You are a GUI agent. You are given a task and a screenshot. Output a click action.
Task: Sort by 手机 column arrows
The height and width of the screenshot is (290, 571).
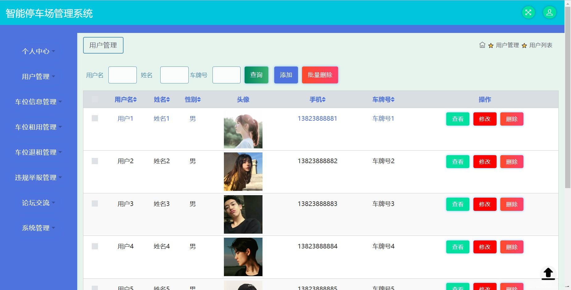[x=324, y=99]
